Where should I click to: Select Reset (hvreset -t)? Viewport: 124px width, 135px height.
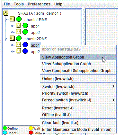(x=78, y=108)
